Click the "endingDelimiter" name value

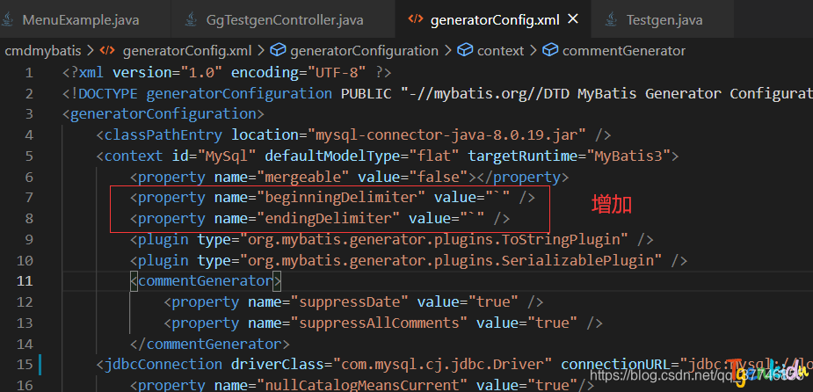coord(328,219)
